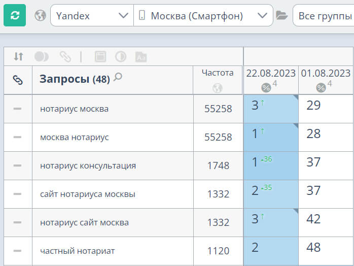
Task: Open the Все группы selector
Action: point(323,15)
